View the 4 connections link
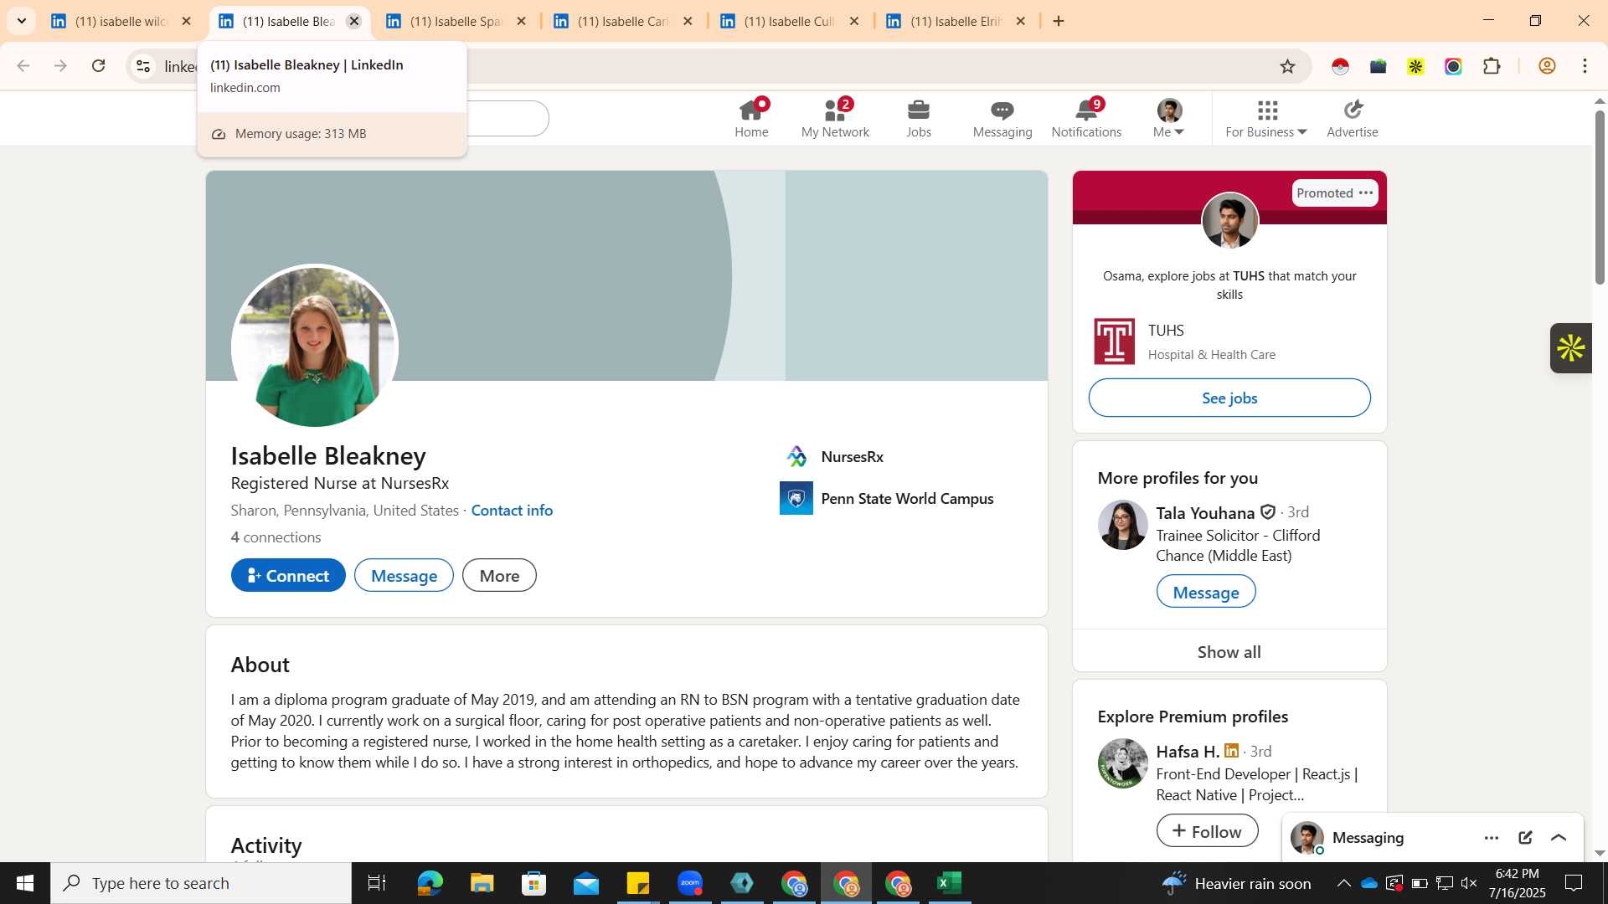This screenshot has width=1608, height=904. pos(276,537)
